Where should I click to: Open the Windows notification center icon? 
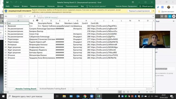(172, 97)
